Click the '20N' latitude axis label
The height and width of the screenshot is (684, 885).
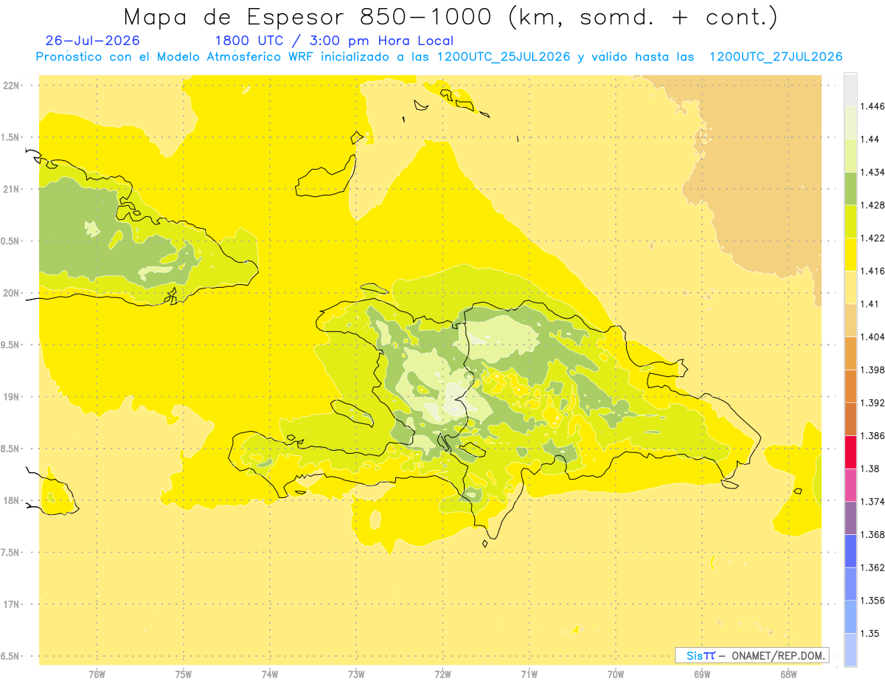point(12,293)
